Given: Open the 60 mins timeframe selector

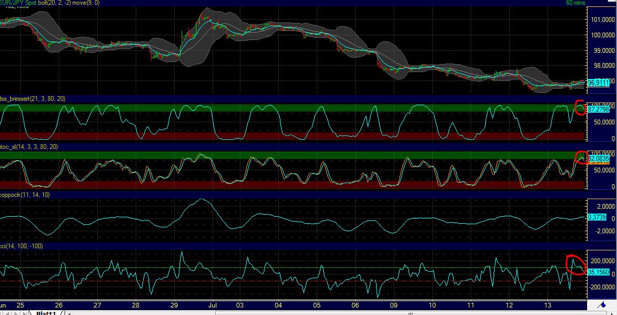Looking at the screenshot, I should (x=577, y=3).
